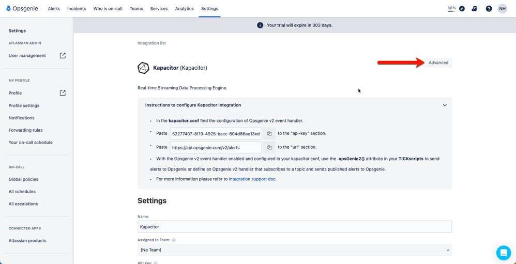516x264 pixels.
Task: Open the Teams menu
Action: click(x=136, y=9)
